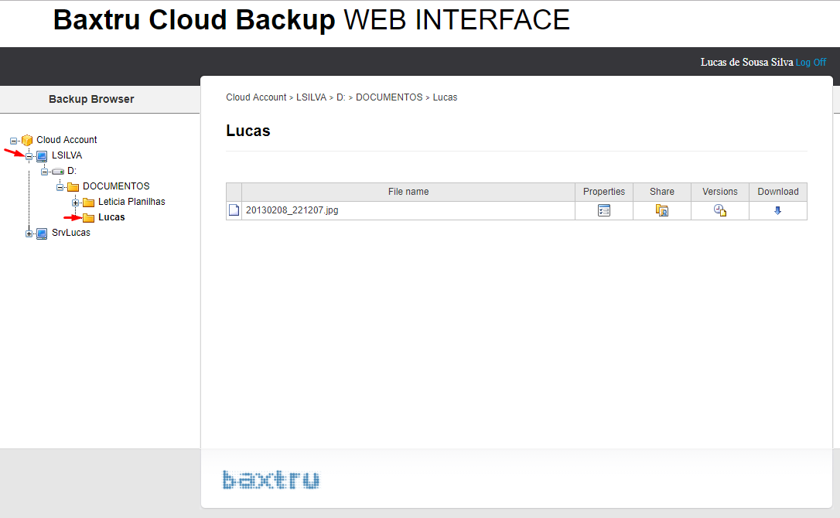
Task: Click LSILVA computer icon in tree
Action: [x=42, y=156]
